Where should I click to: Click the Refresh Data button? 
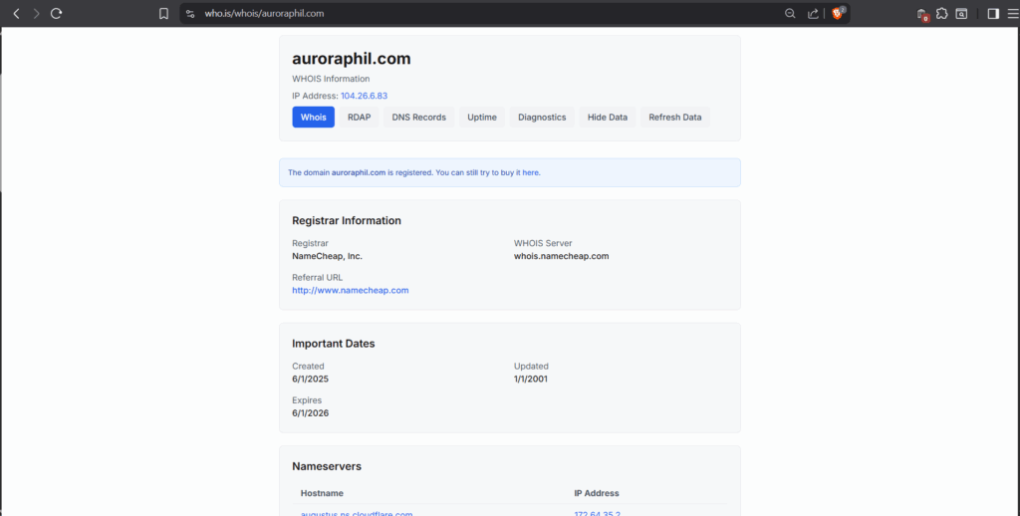coord(675,118)
